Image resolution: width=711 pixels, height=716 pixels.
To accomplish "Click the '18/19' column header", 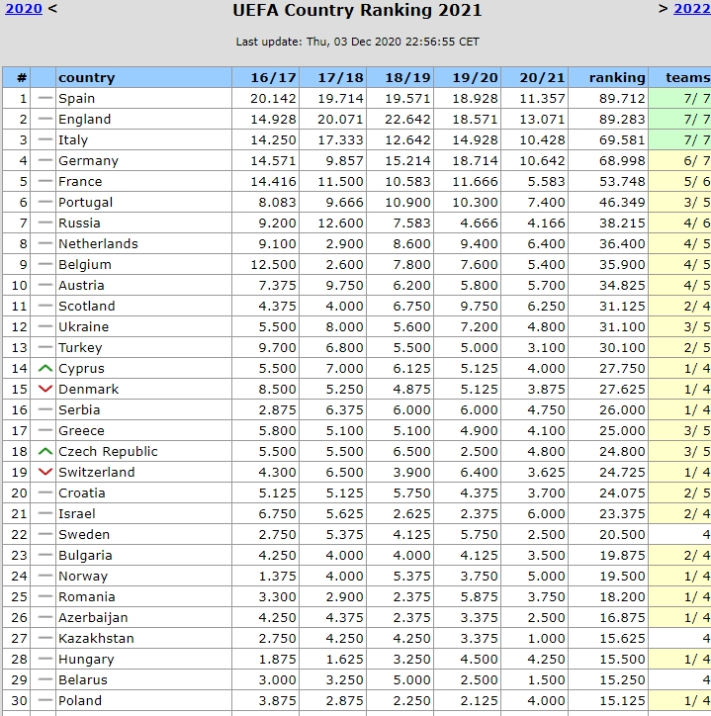I will point(400,77).
